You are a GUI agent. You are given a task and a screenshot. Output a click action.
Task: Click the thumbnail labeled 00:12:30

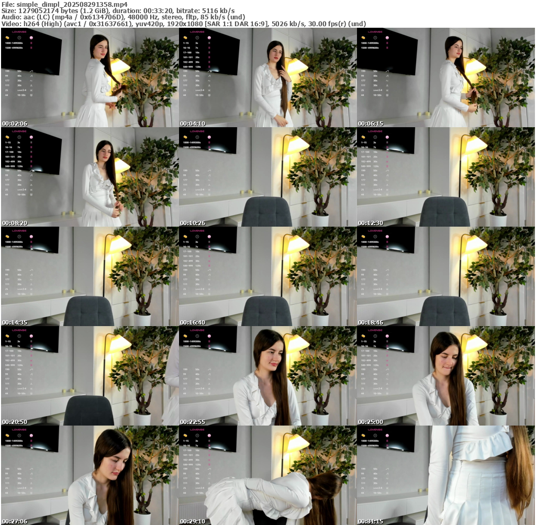pos(445,177)
